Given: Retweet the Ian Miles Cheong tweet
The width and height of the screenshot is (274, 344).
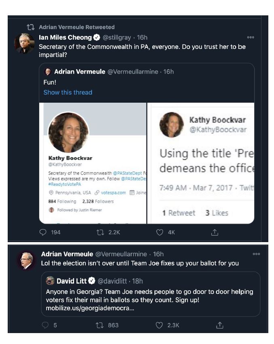Looking at the screenshot, I should 100,232.
